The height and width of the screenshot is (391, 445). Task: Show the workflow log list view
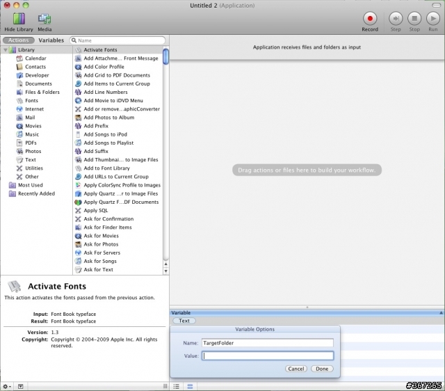176,386
